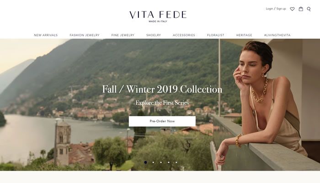Click the Login / Sign up link
The image size is (320, 183).
(x=276, y=9)
